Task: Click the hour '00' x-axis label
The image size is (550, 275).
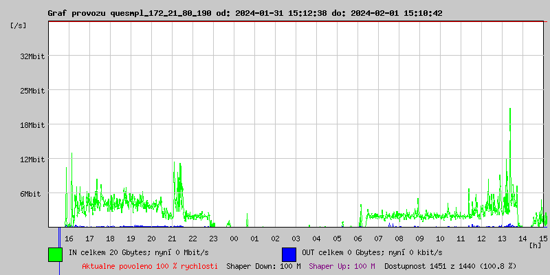Action: 234,239
